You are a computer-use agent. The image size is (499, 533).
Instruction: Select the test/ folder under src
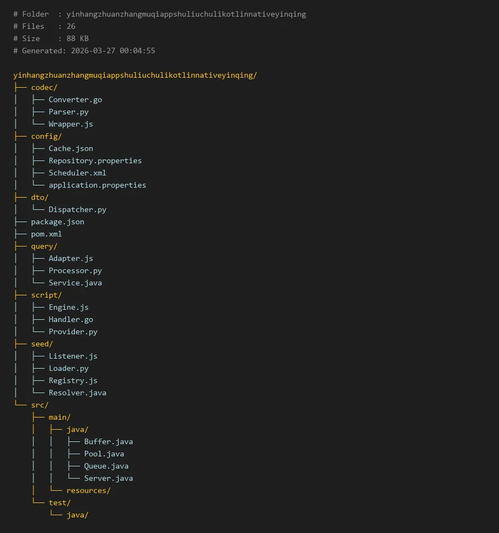click(59, 502)
